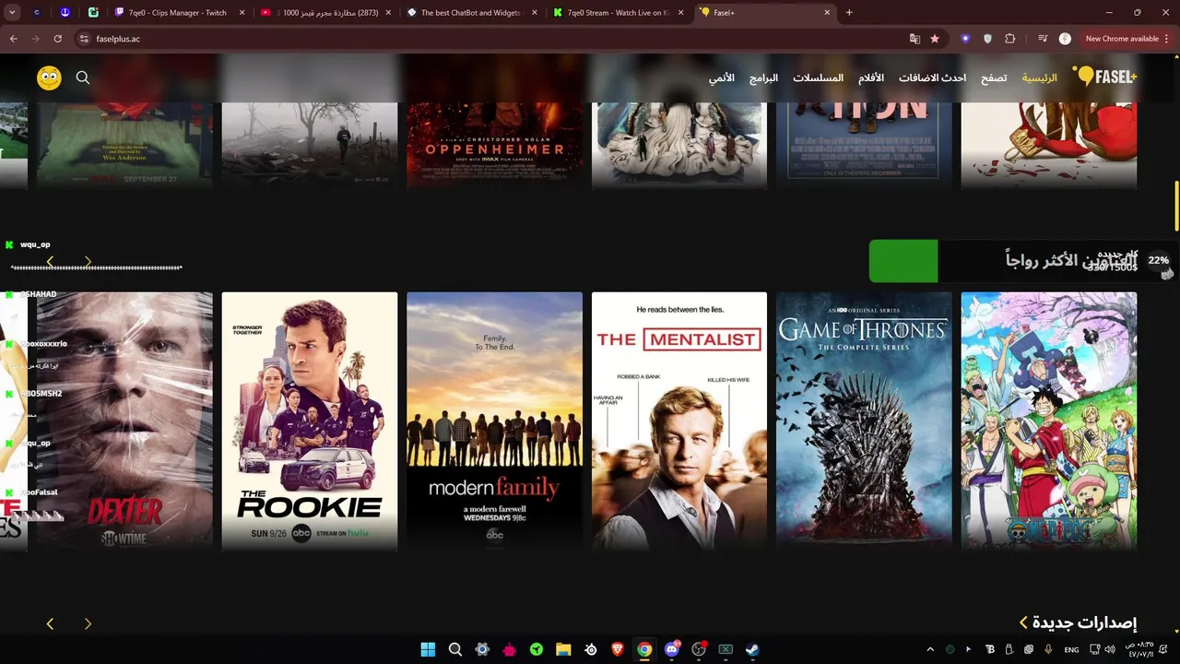Bookmark page with the star icon

tap(935, 39)
